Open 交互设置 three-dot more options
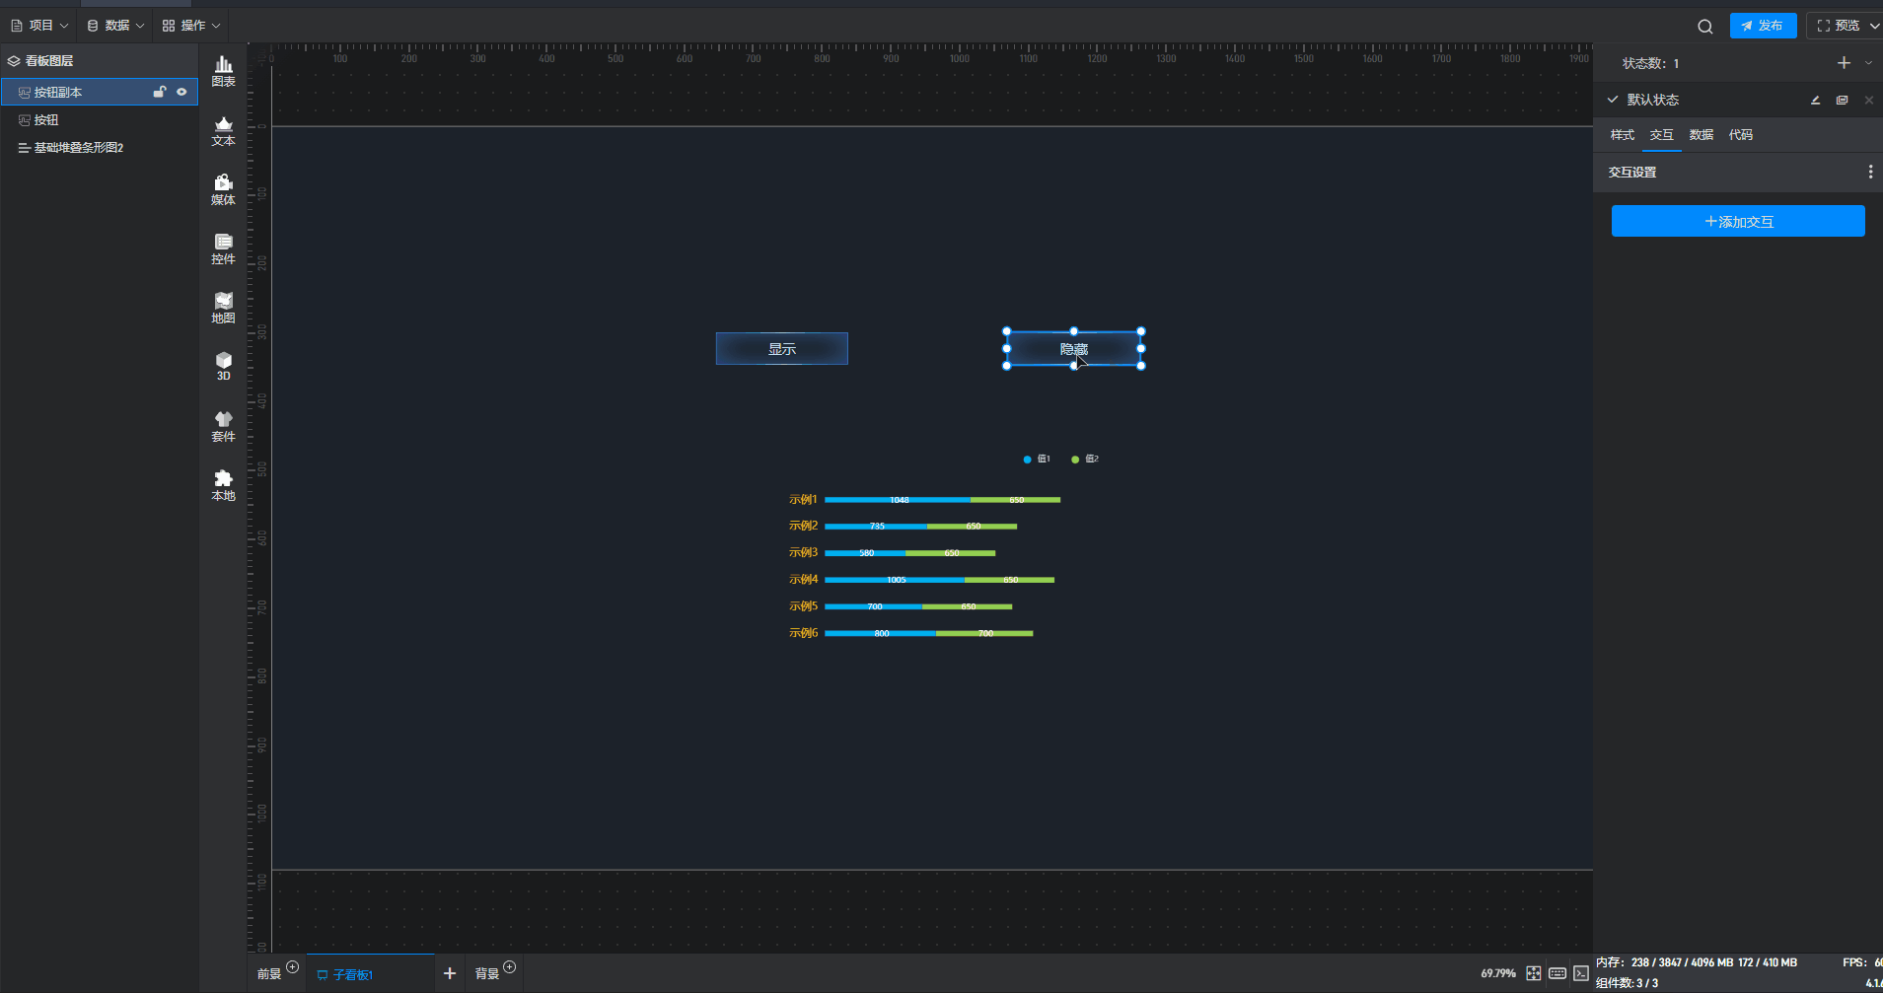The height and width of the screenshot is (993, 1883). tap(1870, 172)
